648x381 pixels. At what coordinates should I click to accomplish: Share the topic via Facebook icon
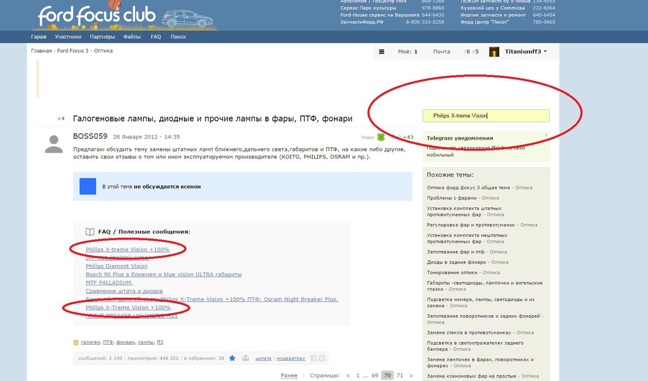point(313,358)
